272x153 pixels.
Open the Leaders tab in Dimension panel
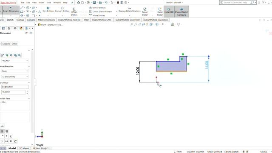coord(6,44)
